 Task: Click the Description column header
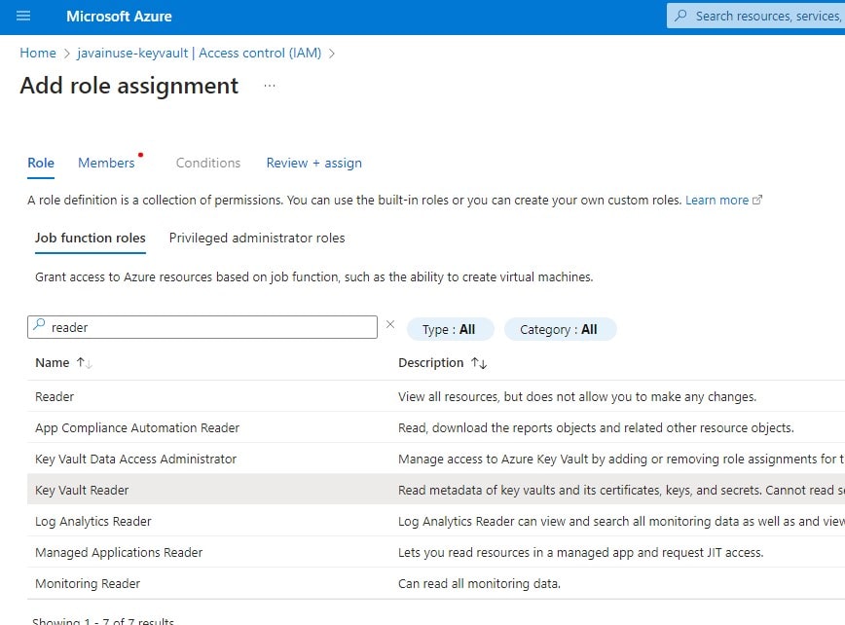[430, 362]
